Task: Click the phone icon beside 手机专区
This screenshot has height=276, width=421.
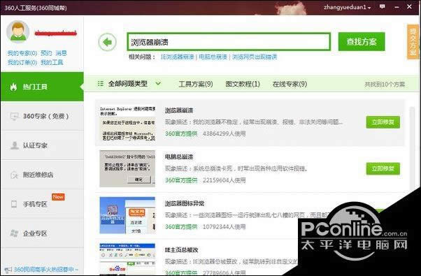Action: pyautogui.click(x=14, y=204)
